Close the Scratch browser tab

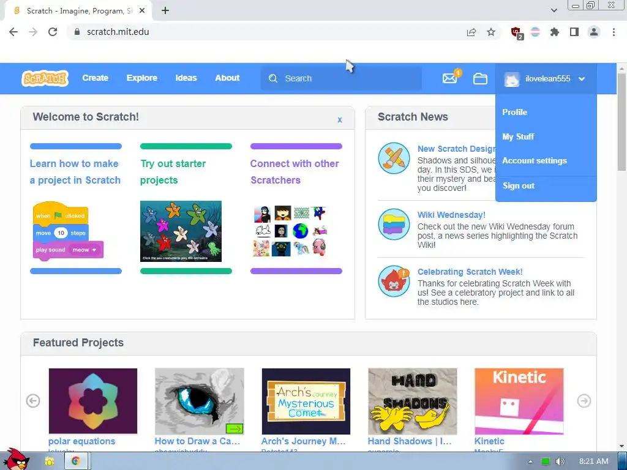[x=142, y=11]
